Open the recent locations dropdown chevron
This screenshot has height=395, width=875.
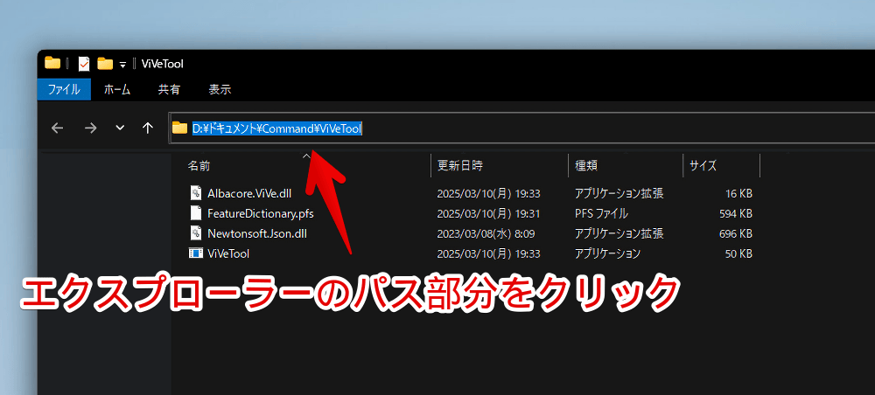click(120, 128)
